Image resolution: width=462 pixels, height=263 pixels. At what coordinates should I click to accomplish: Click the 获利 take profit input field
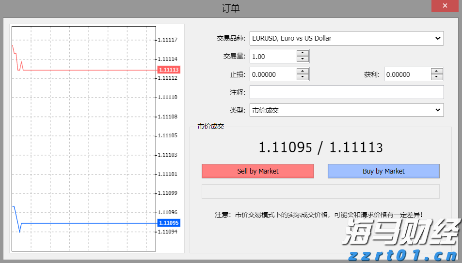tap(407, 74)
